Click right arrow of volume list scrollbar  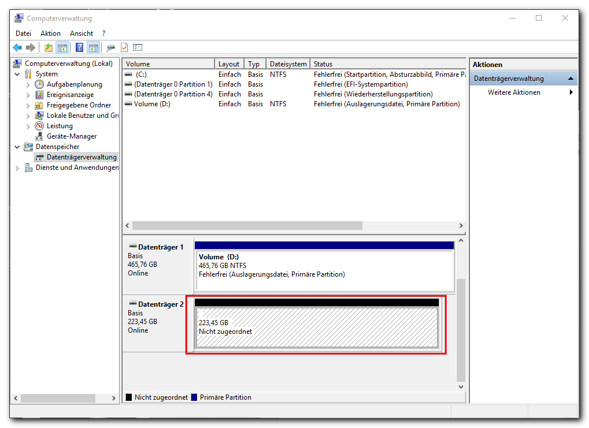pos(461,225)
